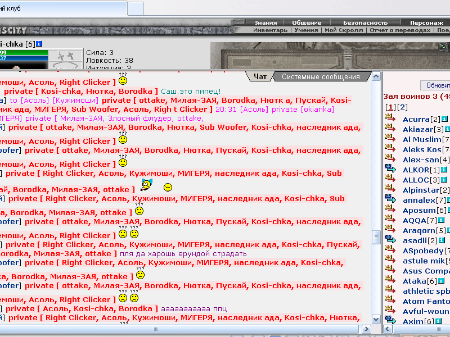
Task: Go to Умения submenu item
Action: click(x=306, y=30)
